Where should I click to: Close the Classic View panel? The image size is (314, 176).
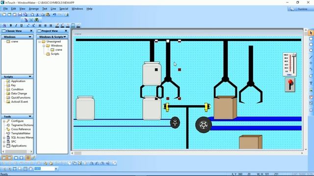[x=31, y=31]
